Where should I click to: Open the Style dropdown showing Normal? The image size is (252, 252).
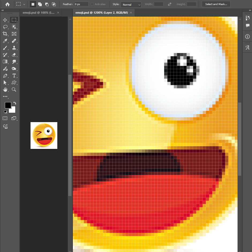click(131, 5)
